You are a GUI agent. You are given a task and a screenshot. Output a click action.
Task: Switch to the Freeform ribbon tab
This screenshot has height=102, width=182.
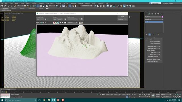(13, 8)
